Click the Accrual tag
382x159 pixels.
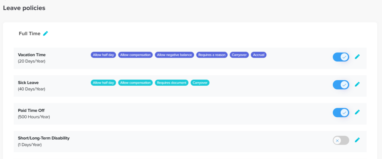coord(259,55)
